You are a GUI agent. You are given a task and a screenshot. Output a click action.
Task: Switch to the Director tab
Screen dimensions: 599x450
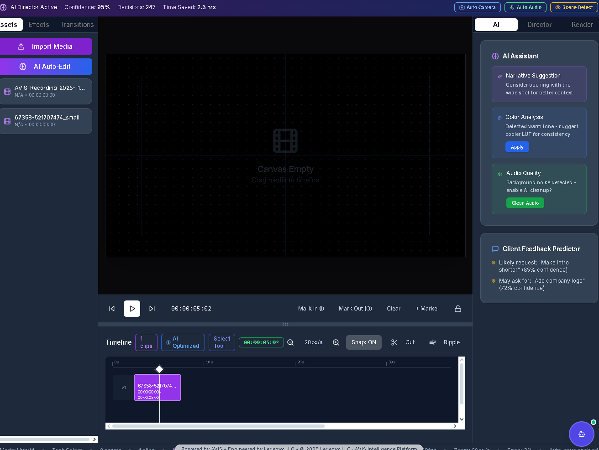539,25
